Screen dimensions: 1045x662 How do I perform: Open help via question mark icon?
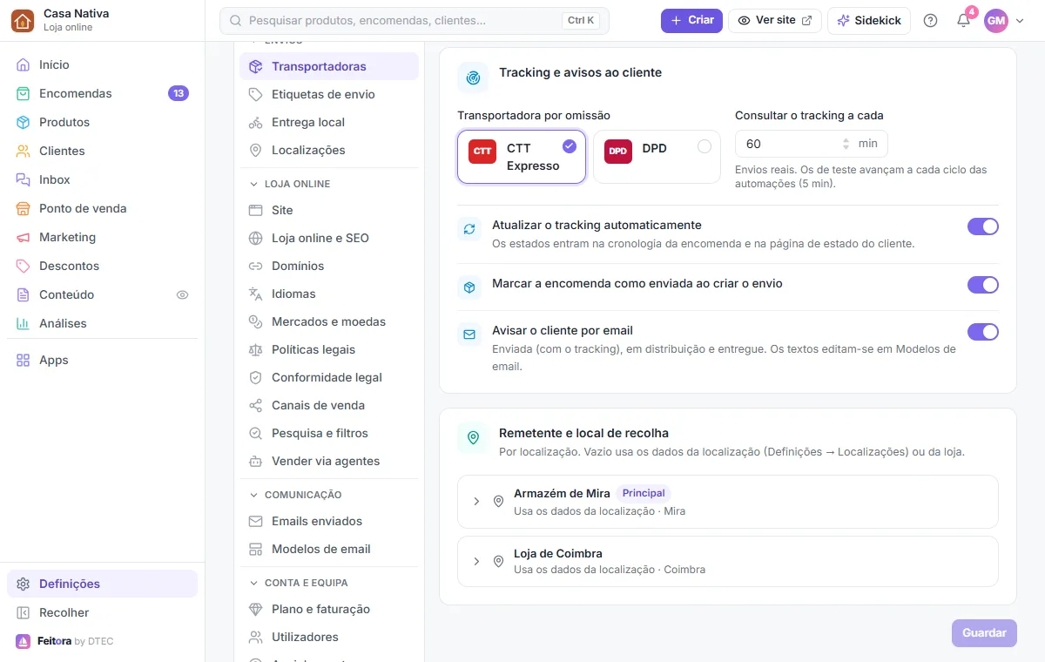(x=930, y=20)
